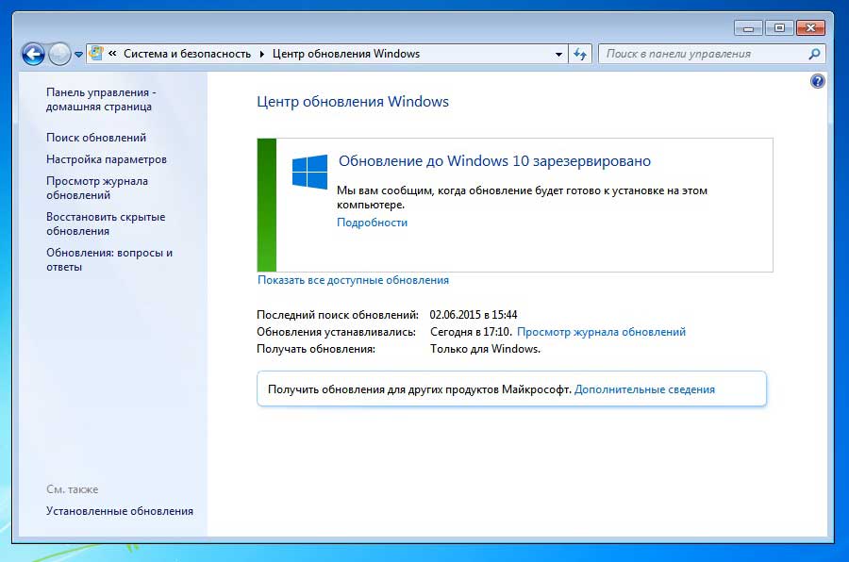Click 'Показать все доступные обновления'

click(x=353, y=280)
